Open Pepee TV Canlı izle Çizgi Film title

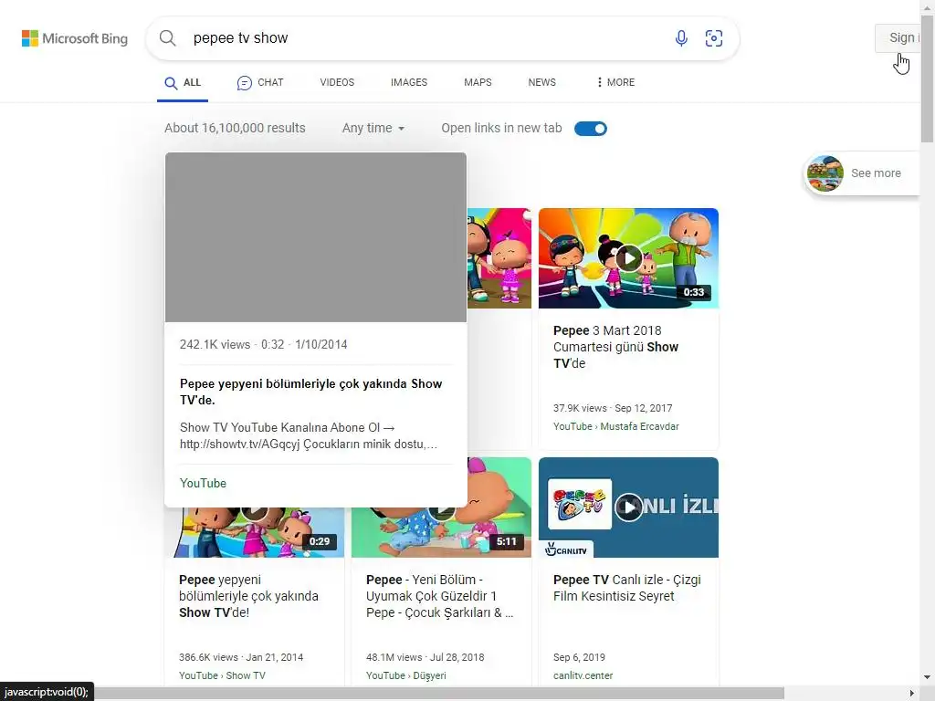point(626,588)
